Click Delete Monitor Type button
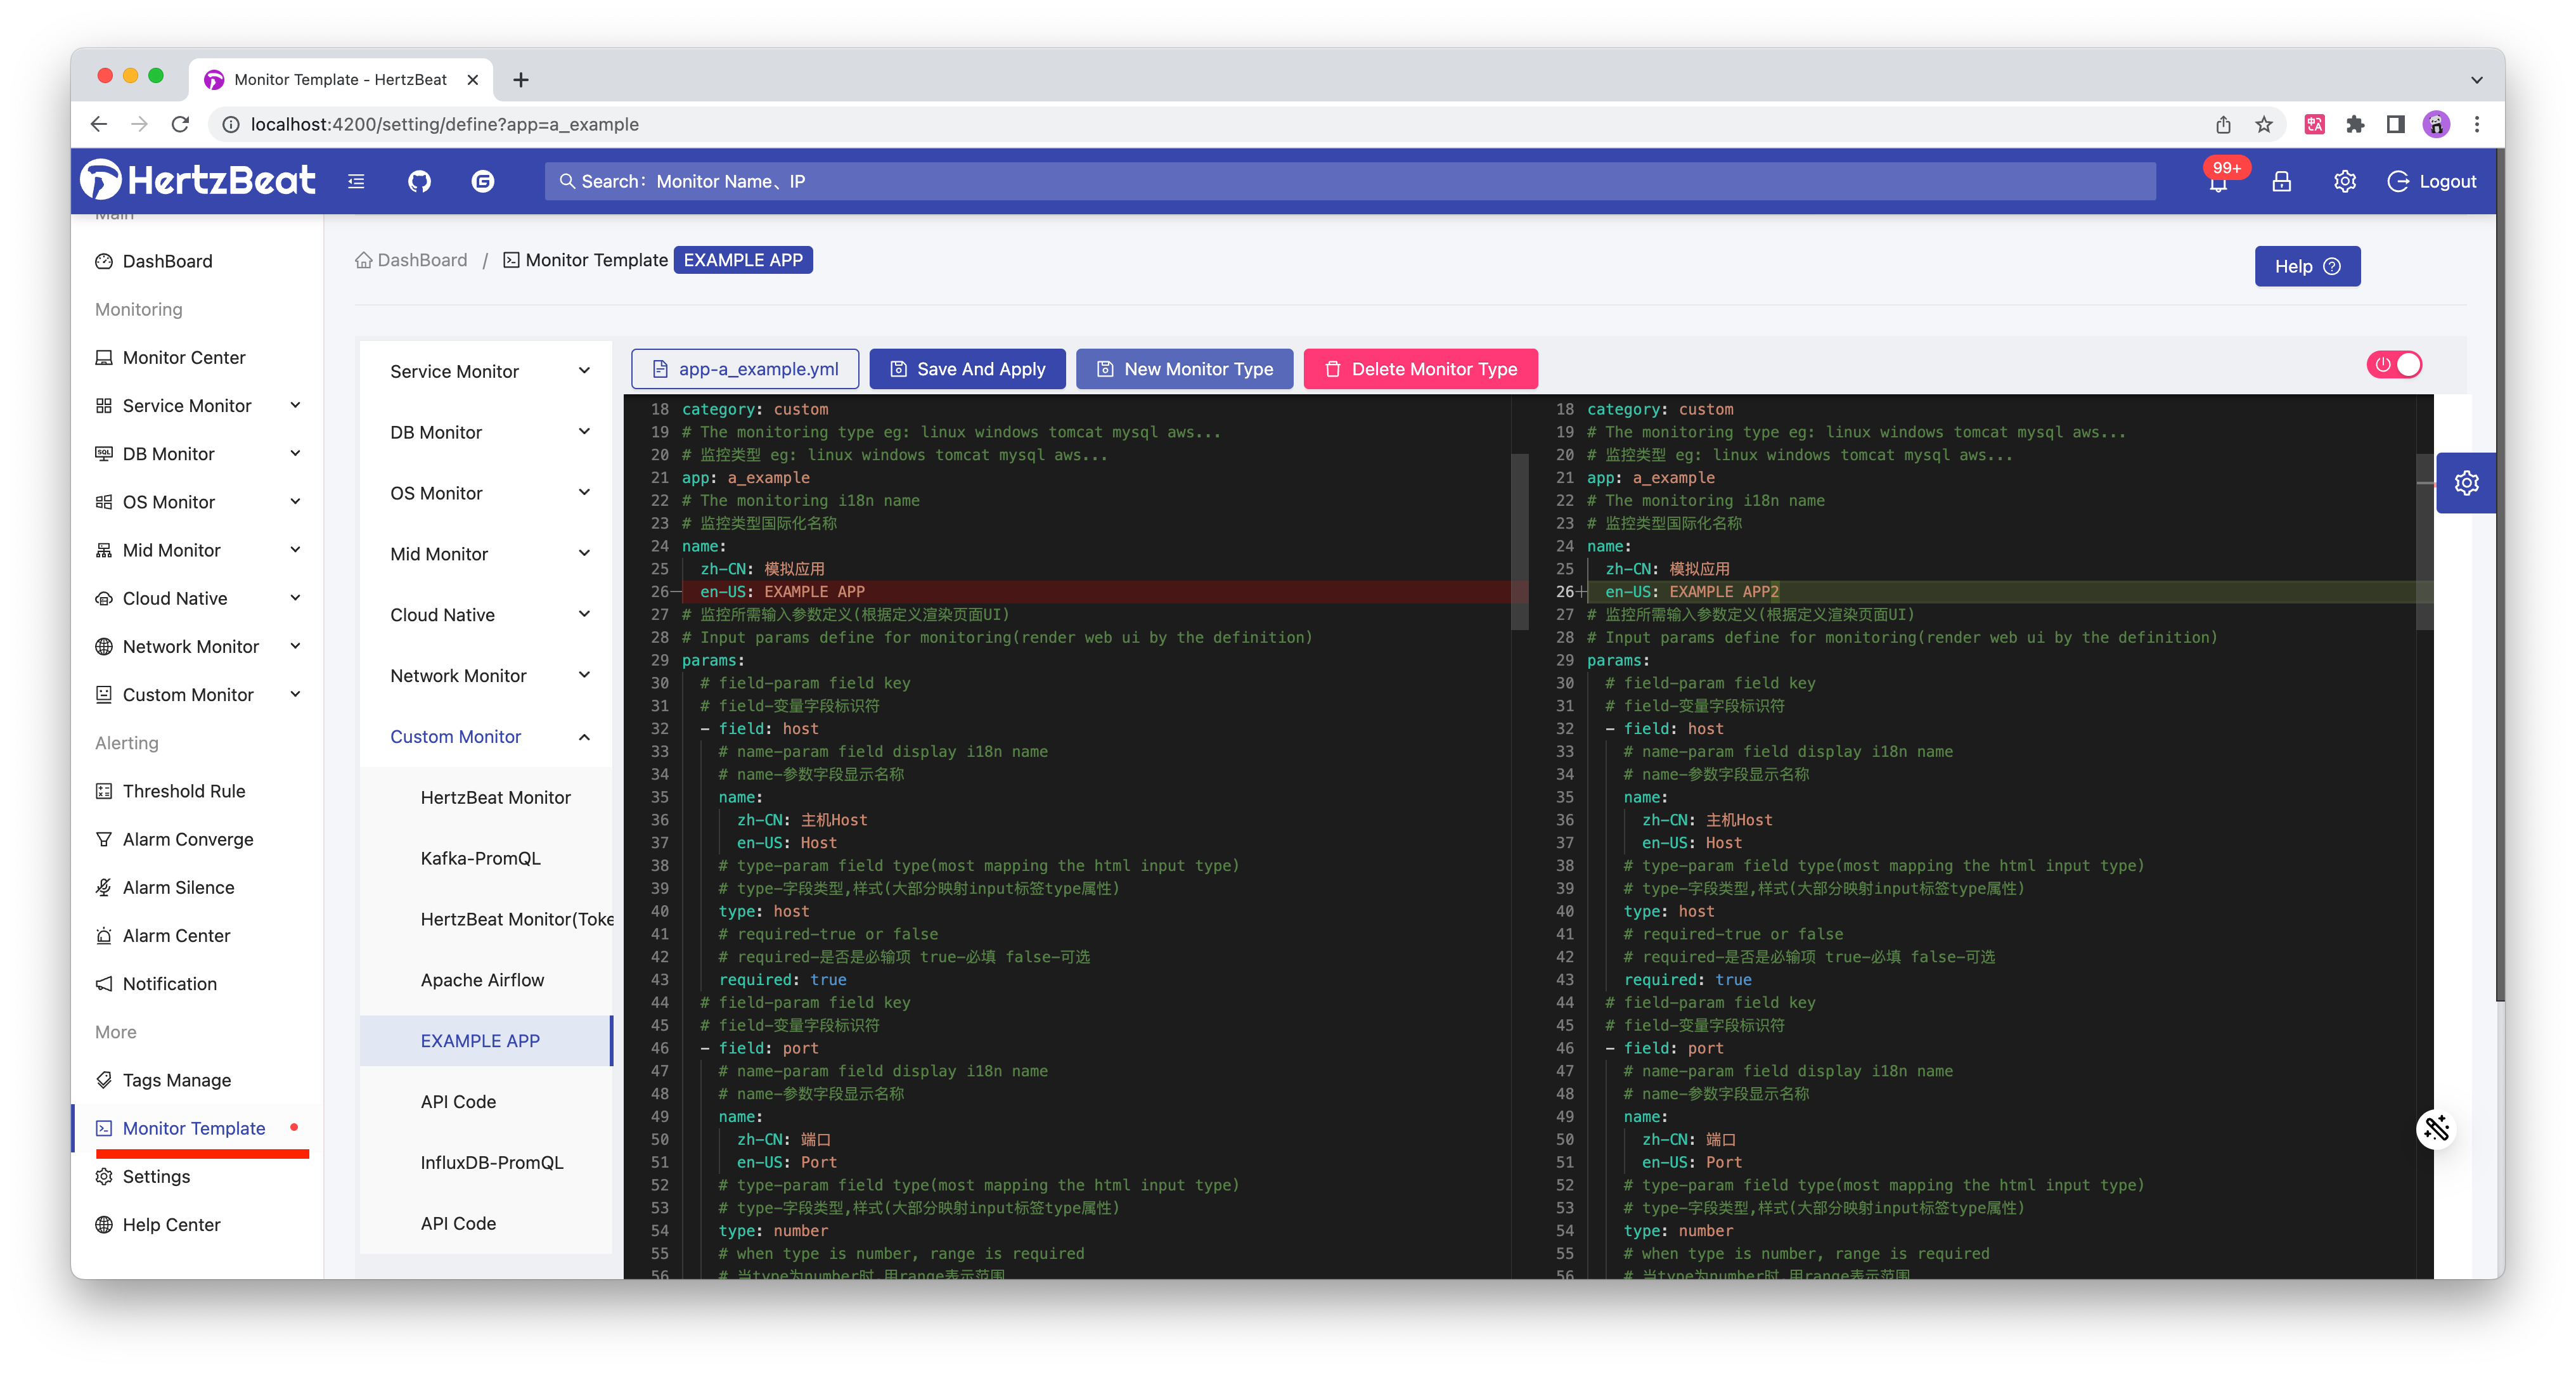Image resolution: width=2576 pixels, height=1373 pixels. (x=1420, y=369)
